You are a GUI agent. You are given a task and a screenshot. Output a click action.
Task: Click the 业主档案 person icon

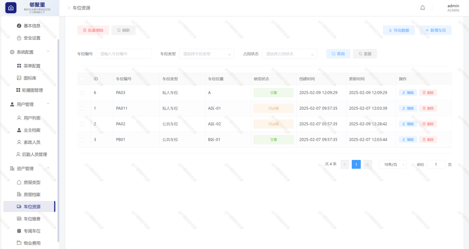(x=19, y=130)
